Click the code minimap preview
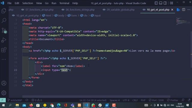The image size is (192, 108). click(x=183, y=21)
